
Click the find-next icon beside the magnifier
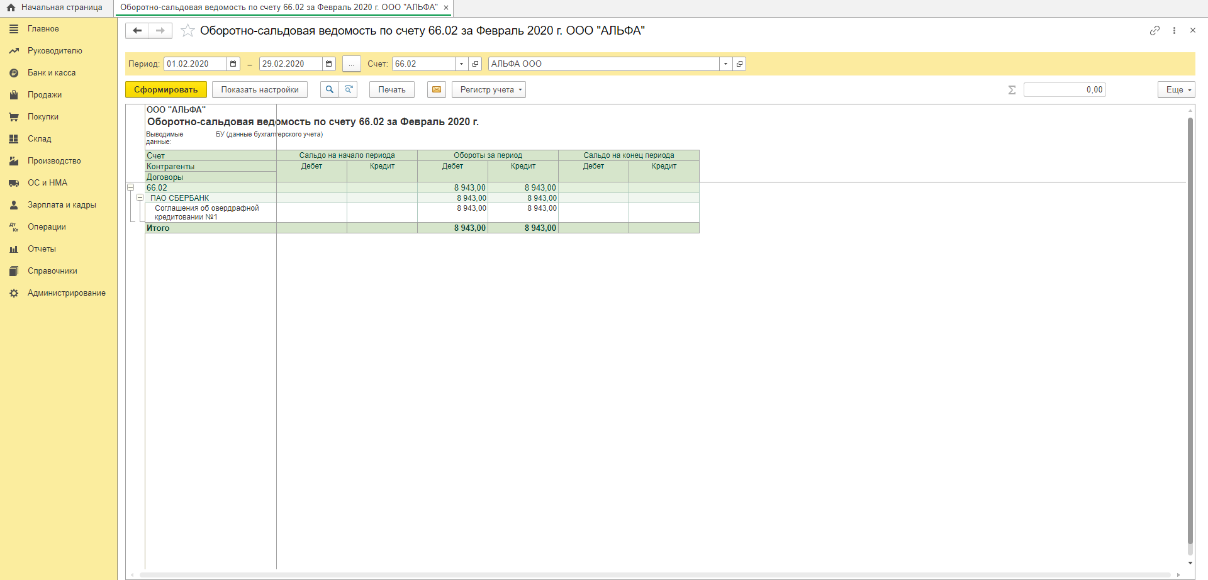point(349,90)
